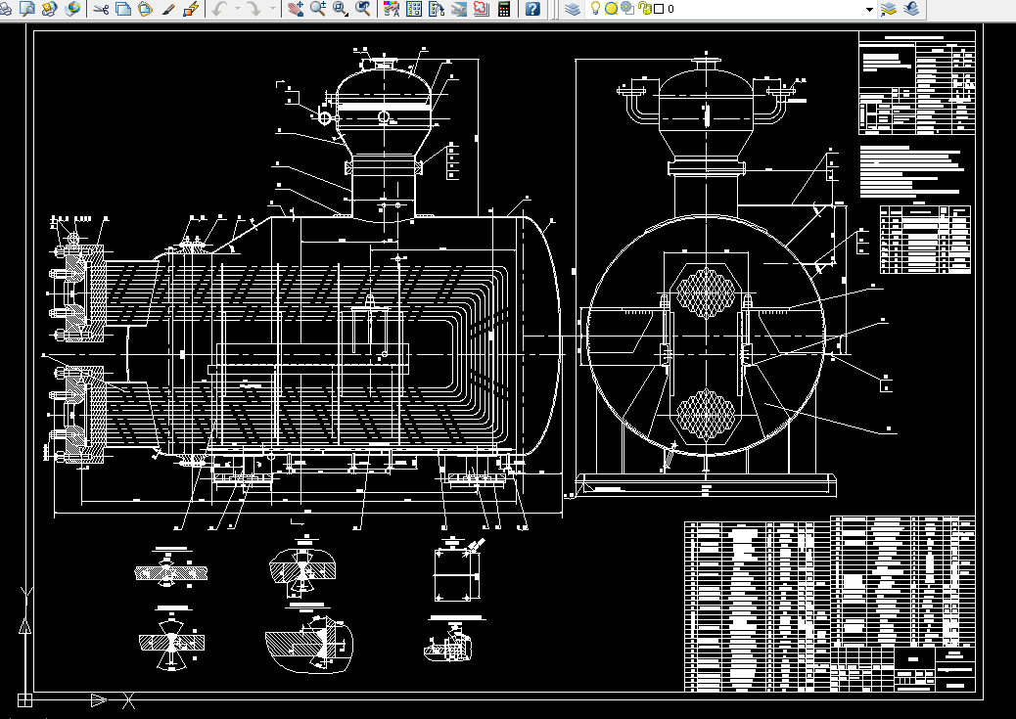
Task: Click Zoom Previous icon
Action: (363, 9)
